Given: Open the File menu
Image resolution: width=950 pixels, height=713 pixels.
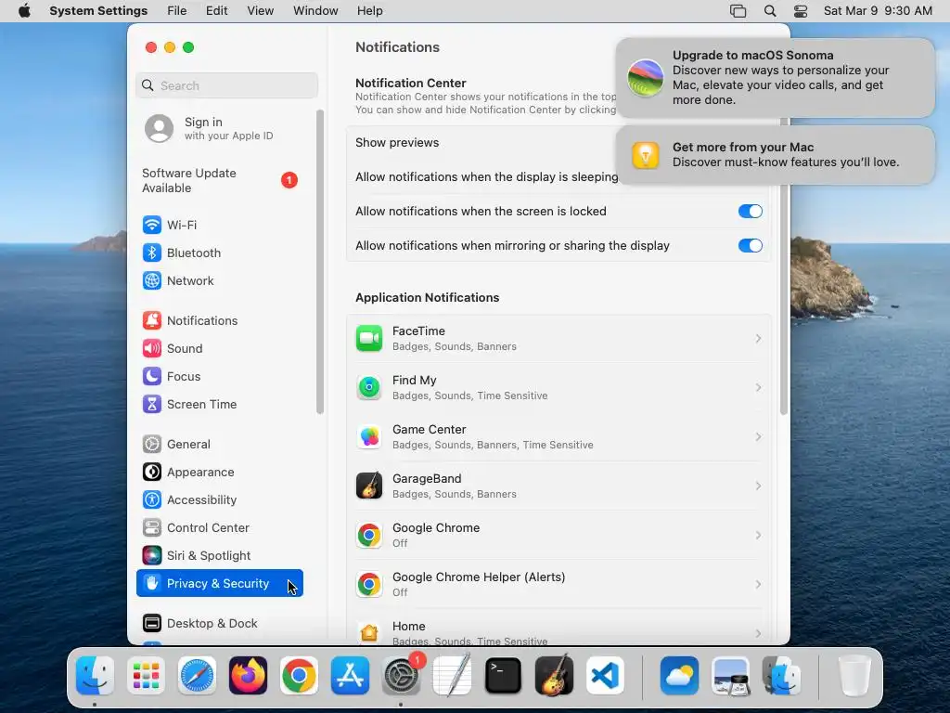Looking at the screenshot, I should (177, 11).
